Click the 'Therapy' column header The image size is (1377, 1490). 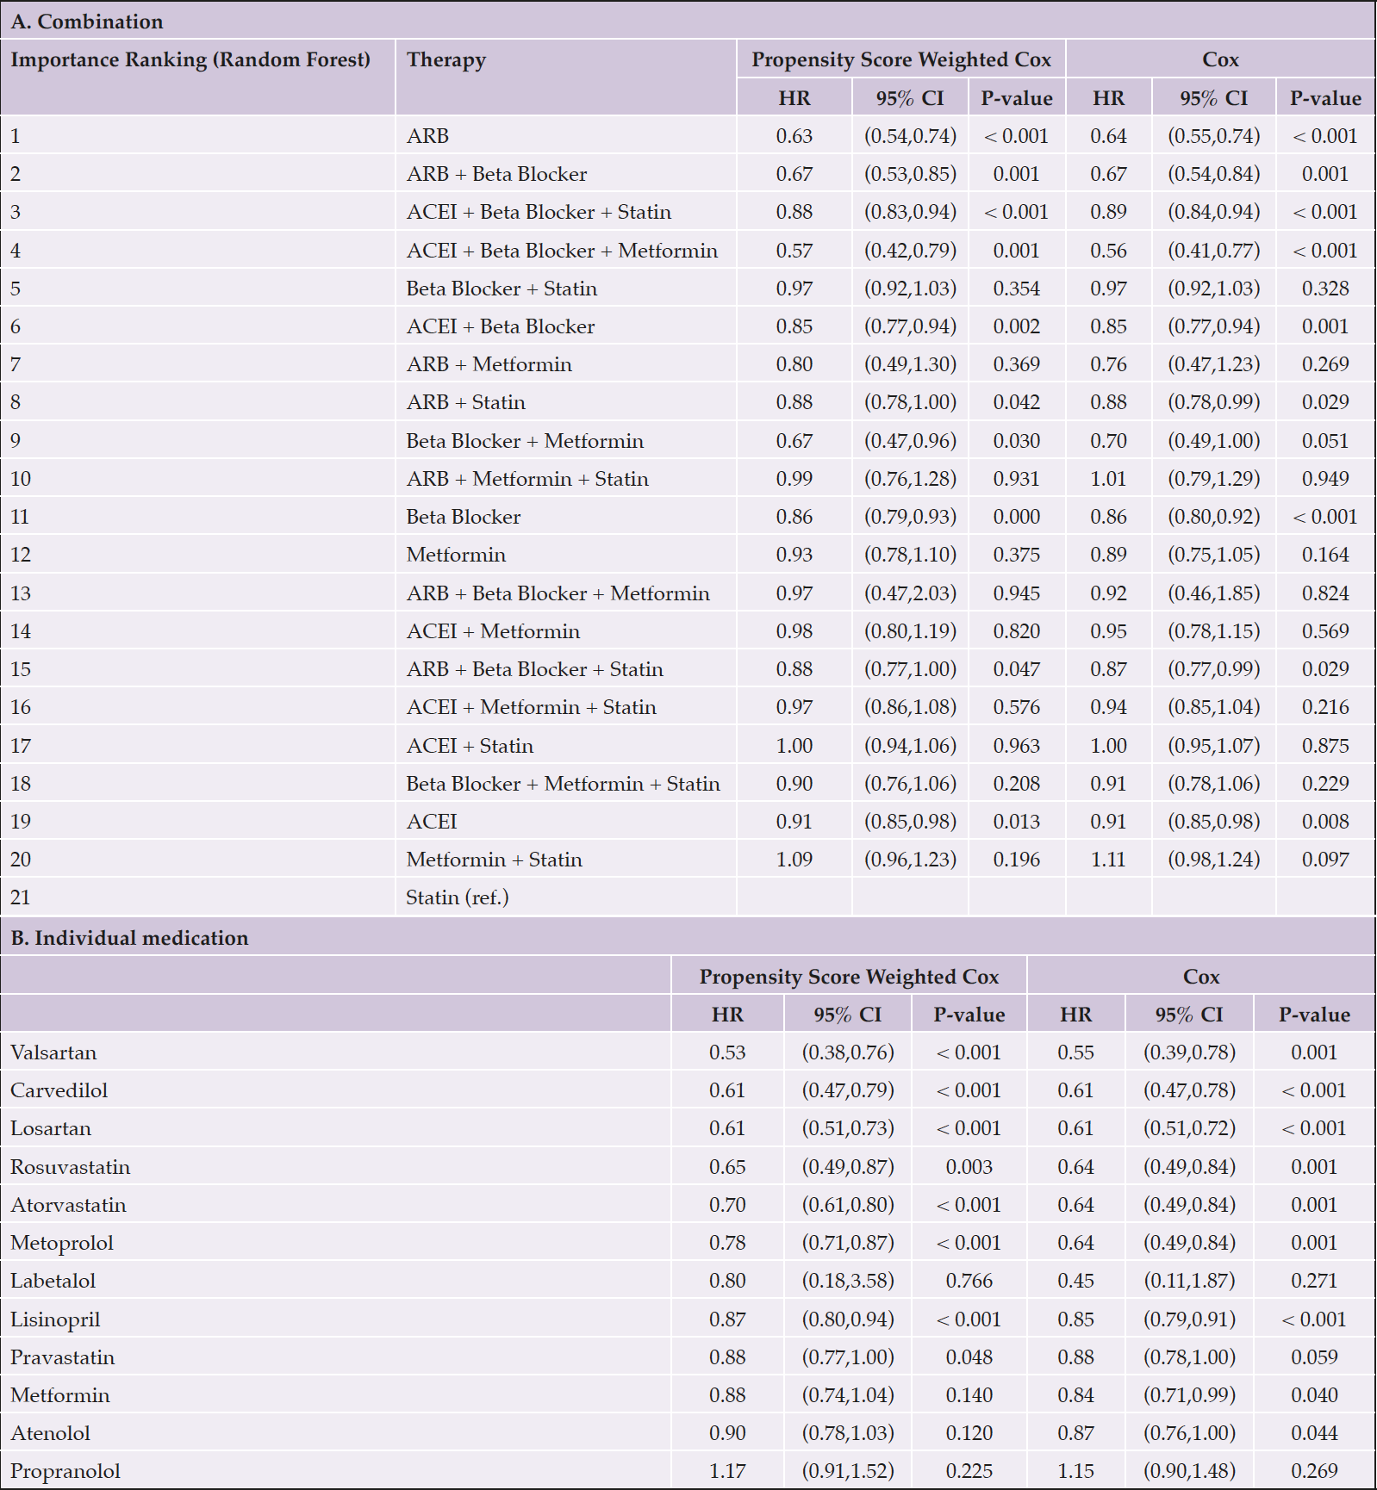tap(446, 59)
